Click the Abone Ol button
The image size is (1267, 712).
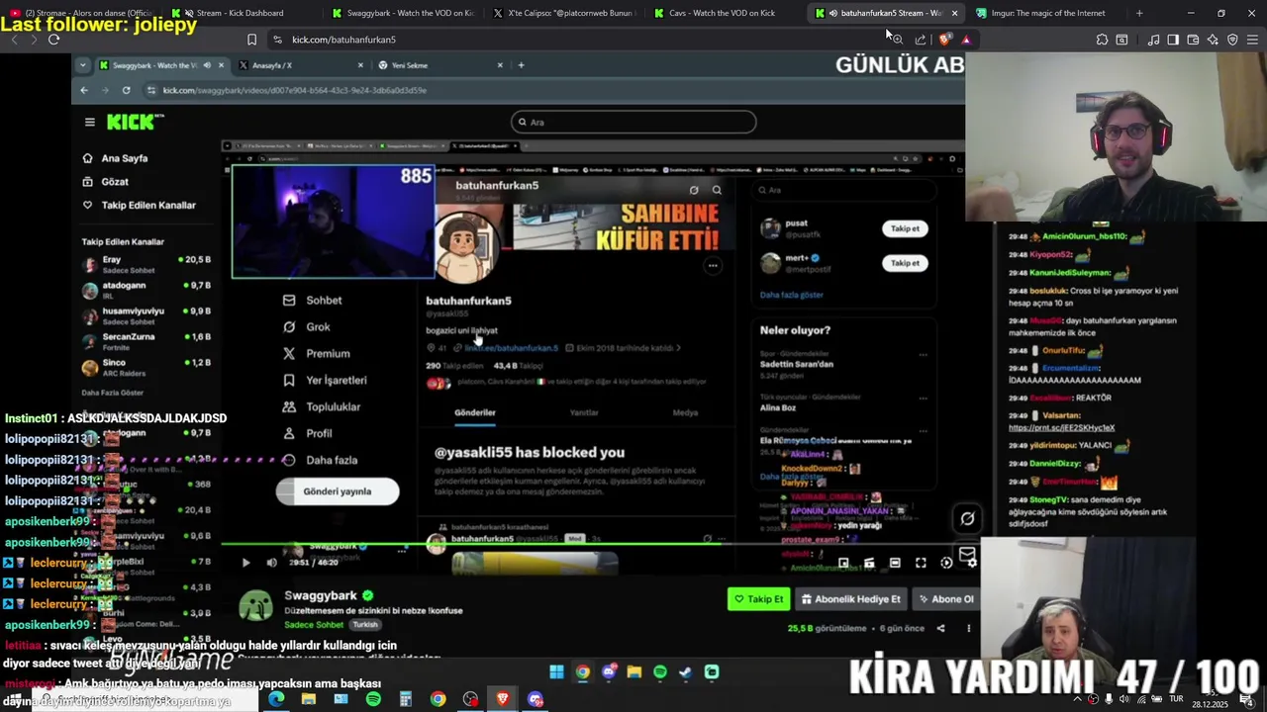[946, 599]
